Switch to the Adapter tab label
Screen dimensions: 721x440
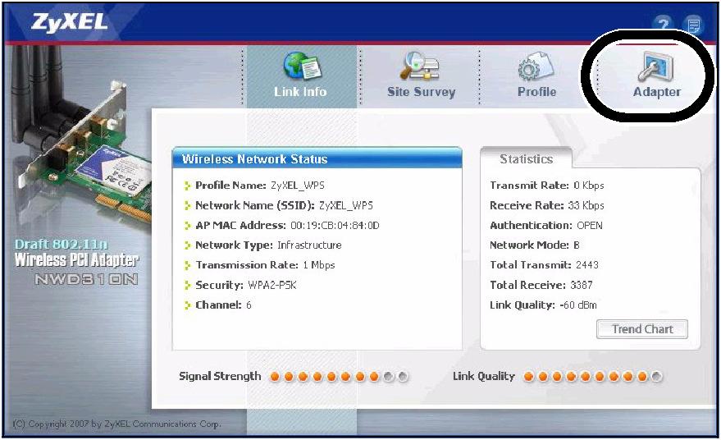[x=657, y=92]
